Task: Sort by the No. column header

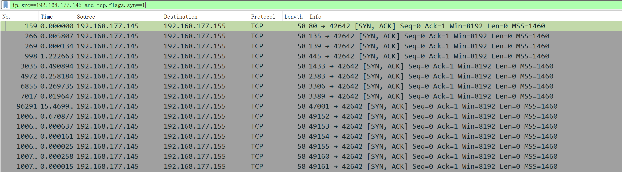Action: click(x=20, y=17)
